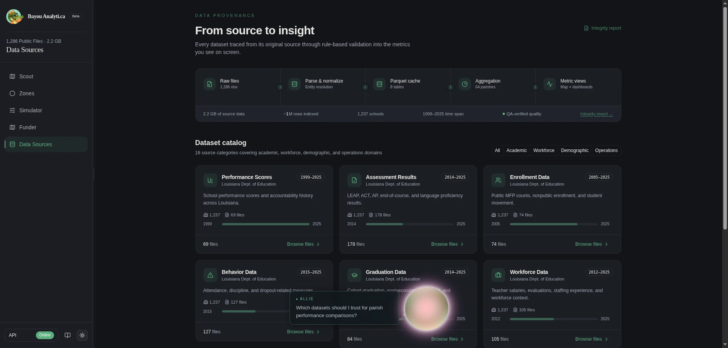The height and width of the screenshot is (348, 728).
Task: Open the Zones page
Action: point(46,93)
